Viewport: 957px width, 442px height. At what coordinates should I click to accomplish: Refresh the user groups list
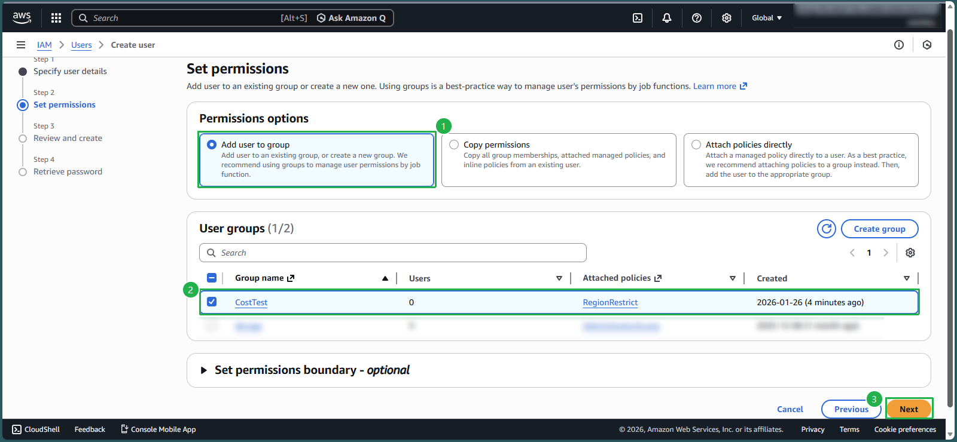click(827, 229)
